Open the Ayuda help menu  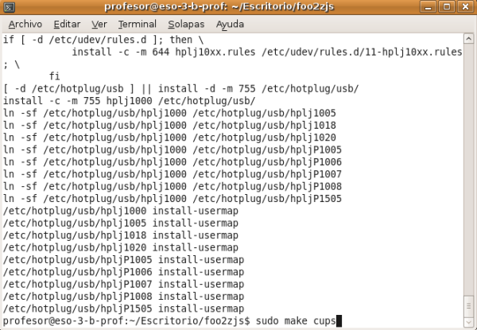coord(230,25)
